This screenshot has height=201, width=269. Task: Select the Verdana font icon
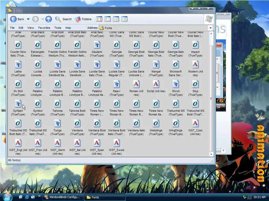pyautogui.click(x=77, y=124)
